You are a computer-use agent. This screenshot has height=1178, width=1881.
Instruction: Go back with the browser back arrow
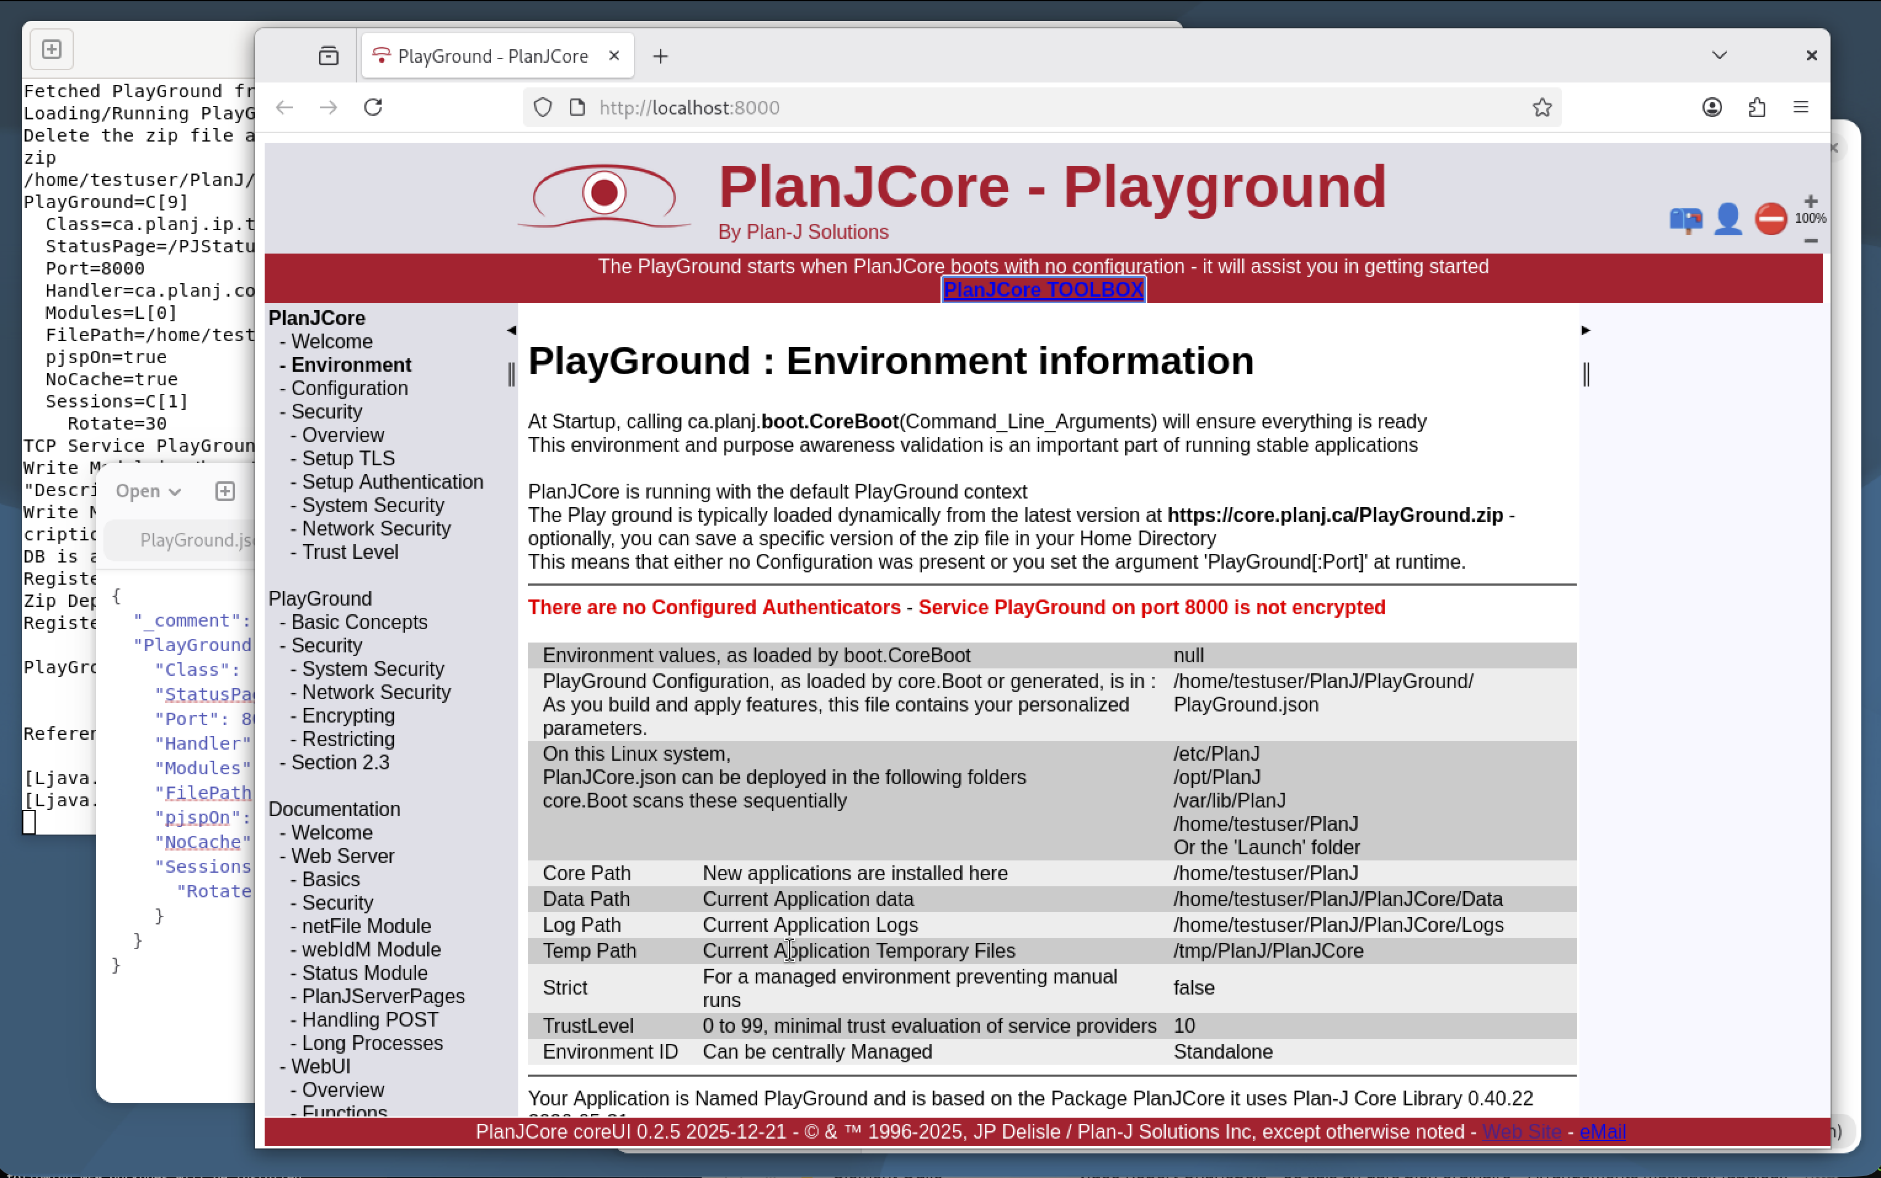coord(284,108)
